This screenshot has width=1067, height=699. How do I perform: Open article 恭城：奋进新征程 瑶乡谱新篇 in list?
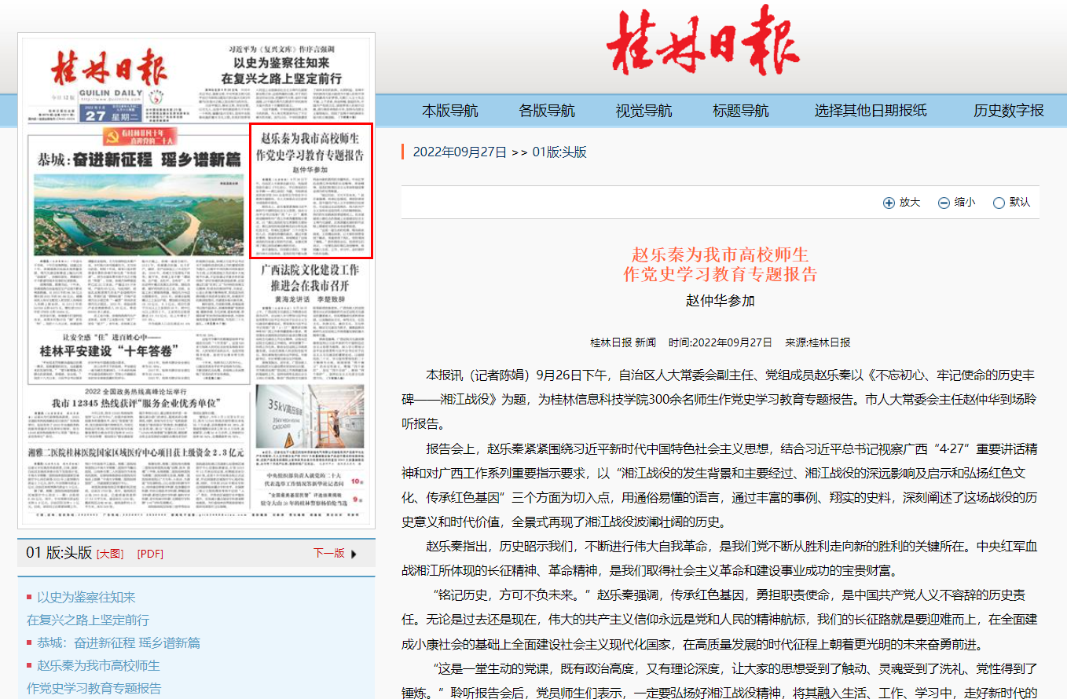point(118,643)
